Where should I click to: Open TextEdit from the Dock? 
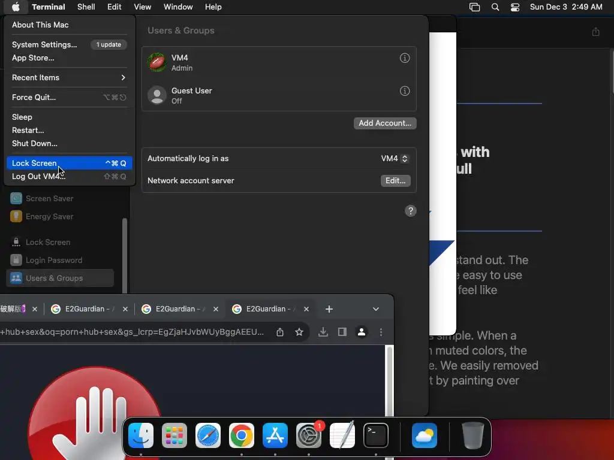[342, 435]
